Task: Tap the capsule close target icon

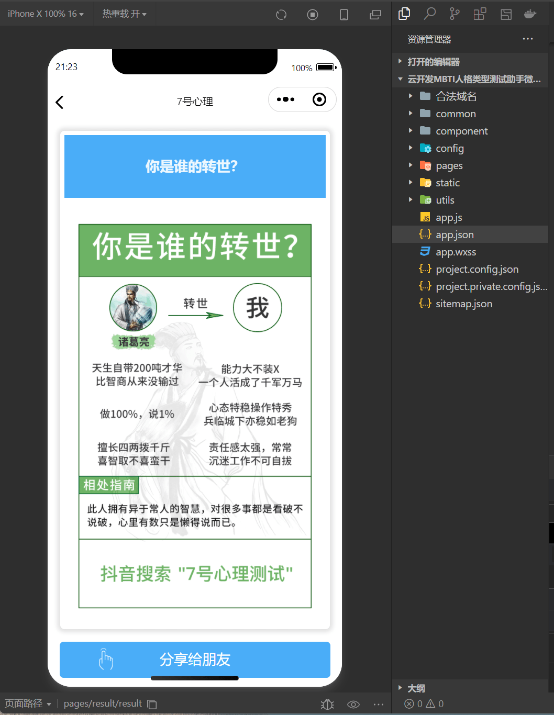Action: [x=319, y=99]
